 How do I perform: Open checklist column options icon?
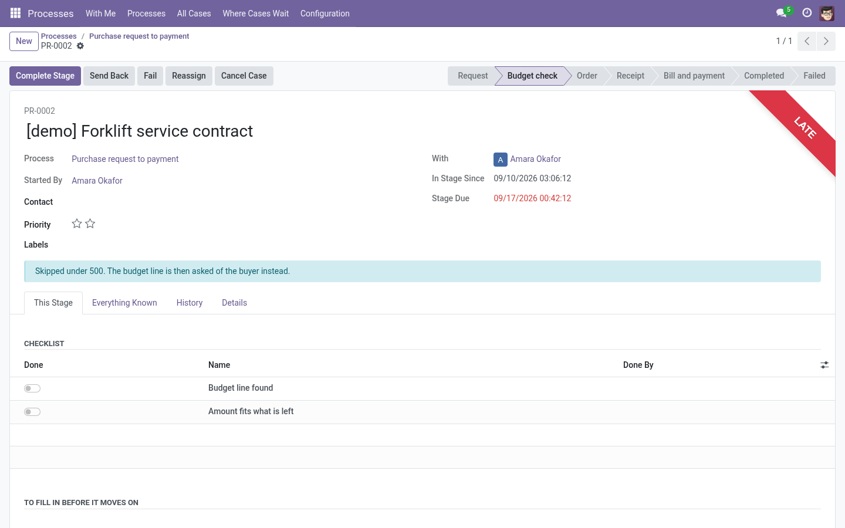pos(824,365)
